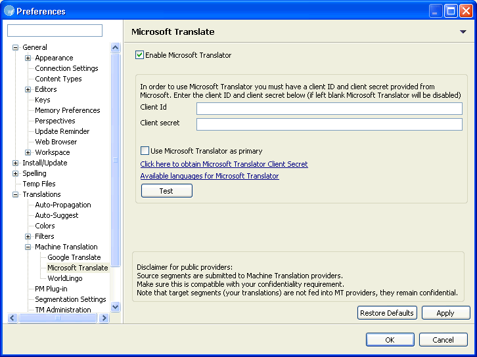Uncheck Enable Microsoft Translator
The image size is (477, 357).
pos(139,55)
